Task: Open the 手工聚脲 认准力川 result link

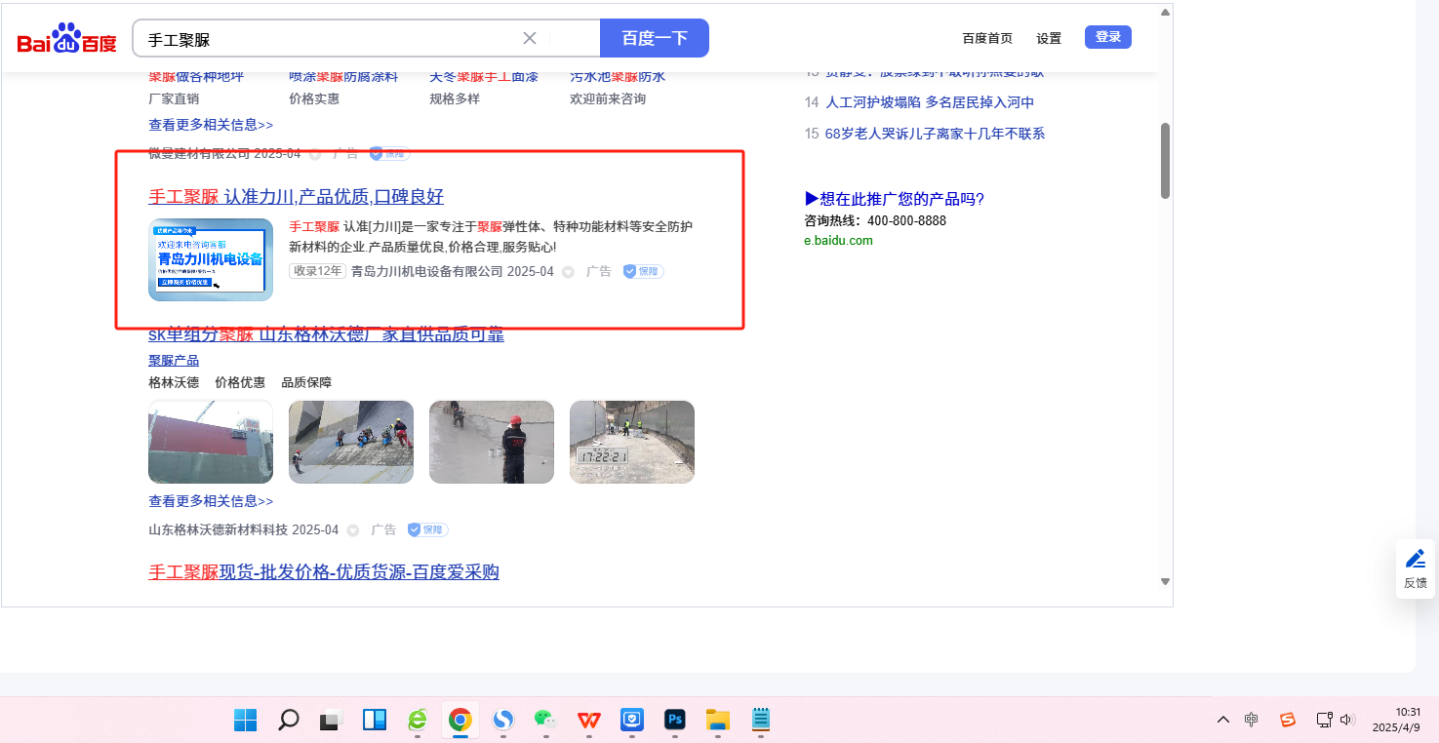Action: pos(296,197)
